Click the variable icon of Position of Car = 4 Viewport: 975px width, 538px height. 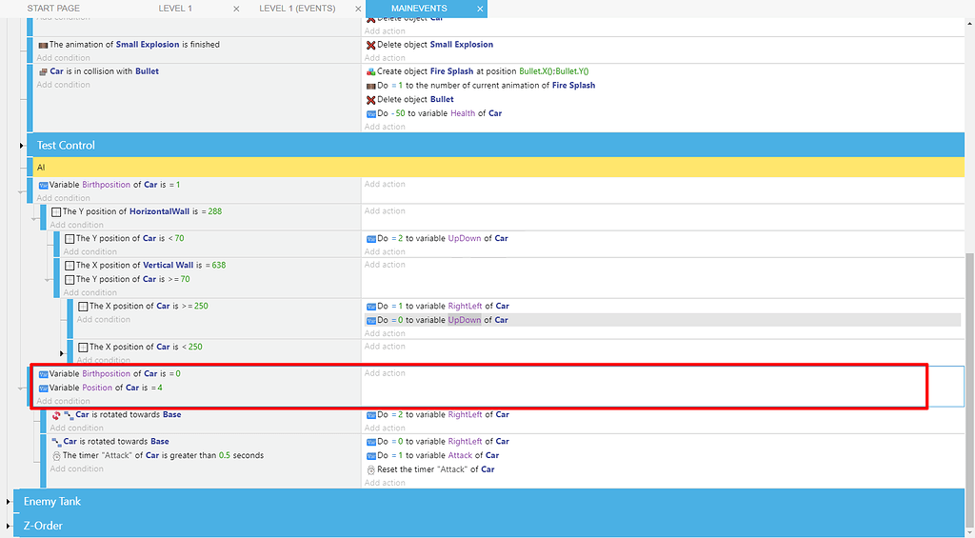coord(43,389)
